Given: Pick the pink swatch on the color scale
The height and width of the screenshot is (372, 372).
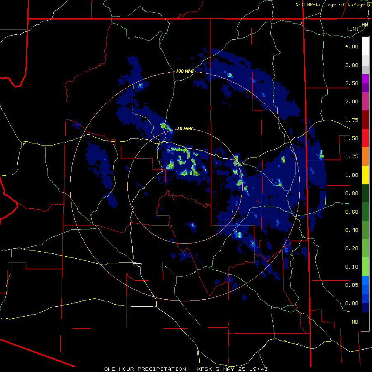Looking at the screenshot, I should [x=365, y=101].
